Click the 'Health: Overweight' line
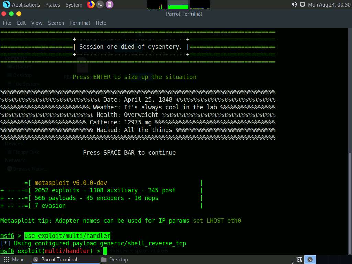This screenshot has width=352, height=264. click(128, 115)
